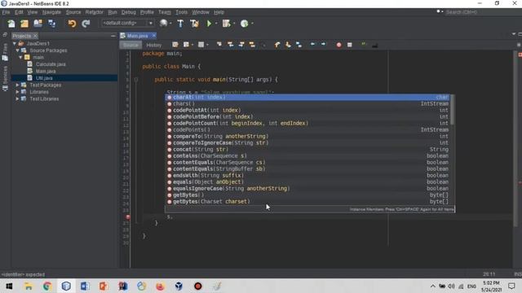Open the Navigate menu
The image size is (522, 293).
(x=51, y=12)
